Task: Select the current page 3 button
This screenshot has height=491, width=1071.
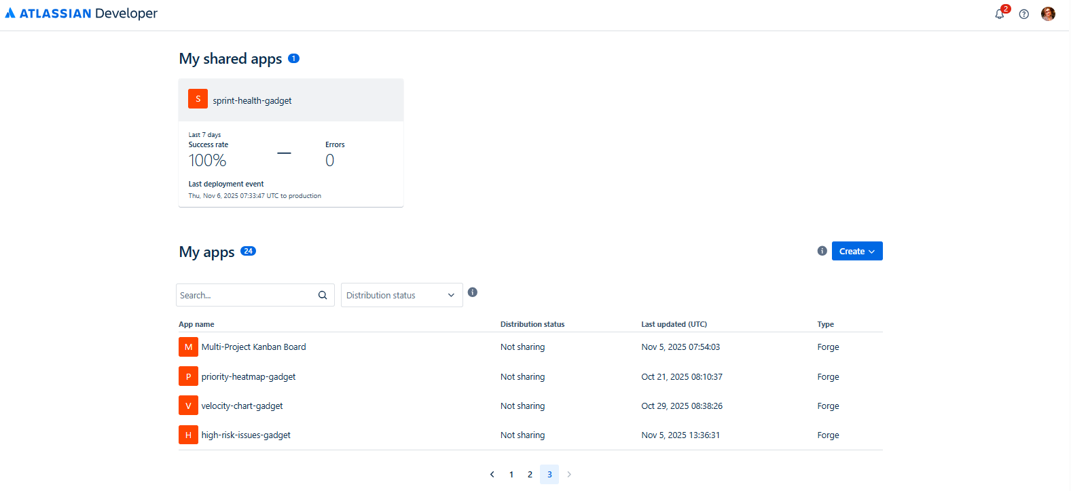Action: coord(549,475)
